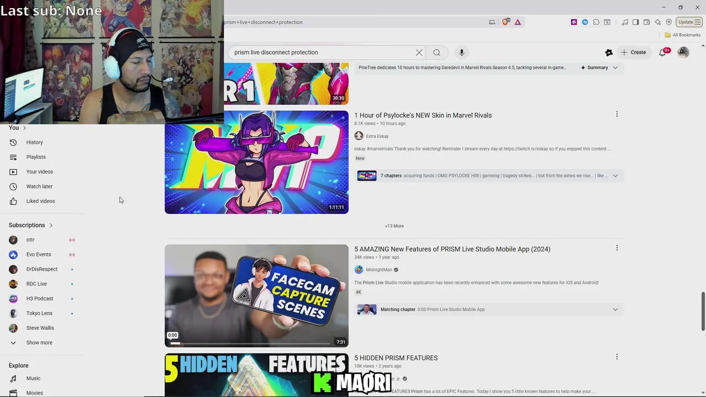Open the Daredevil video thumbnail marked 30:30

[x=286, y=83]
